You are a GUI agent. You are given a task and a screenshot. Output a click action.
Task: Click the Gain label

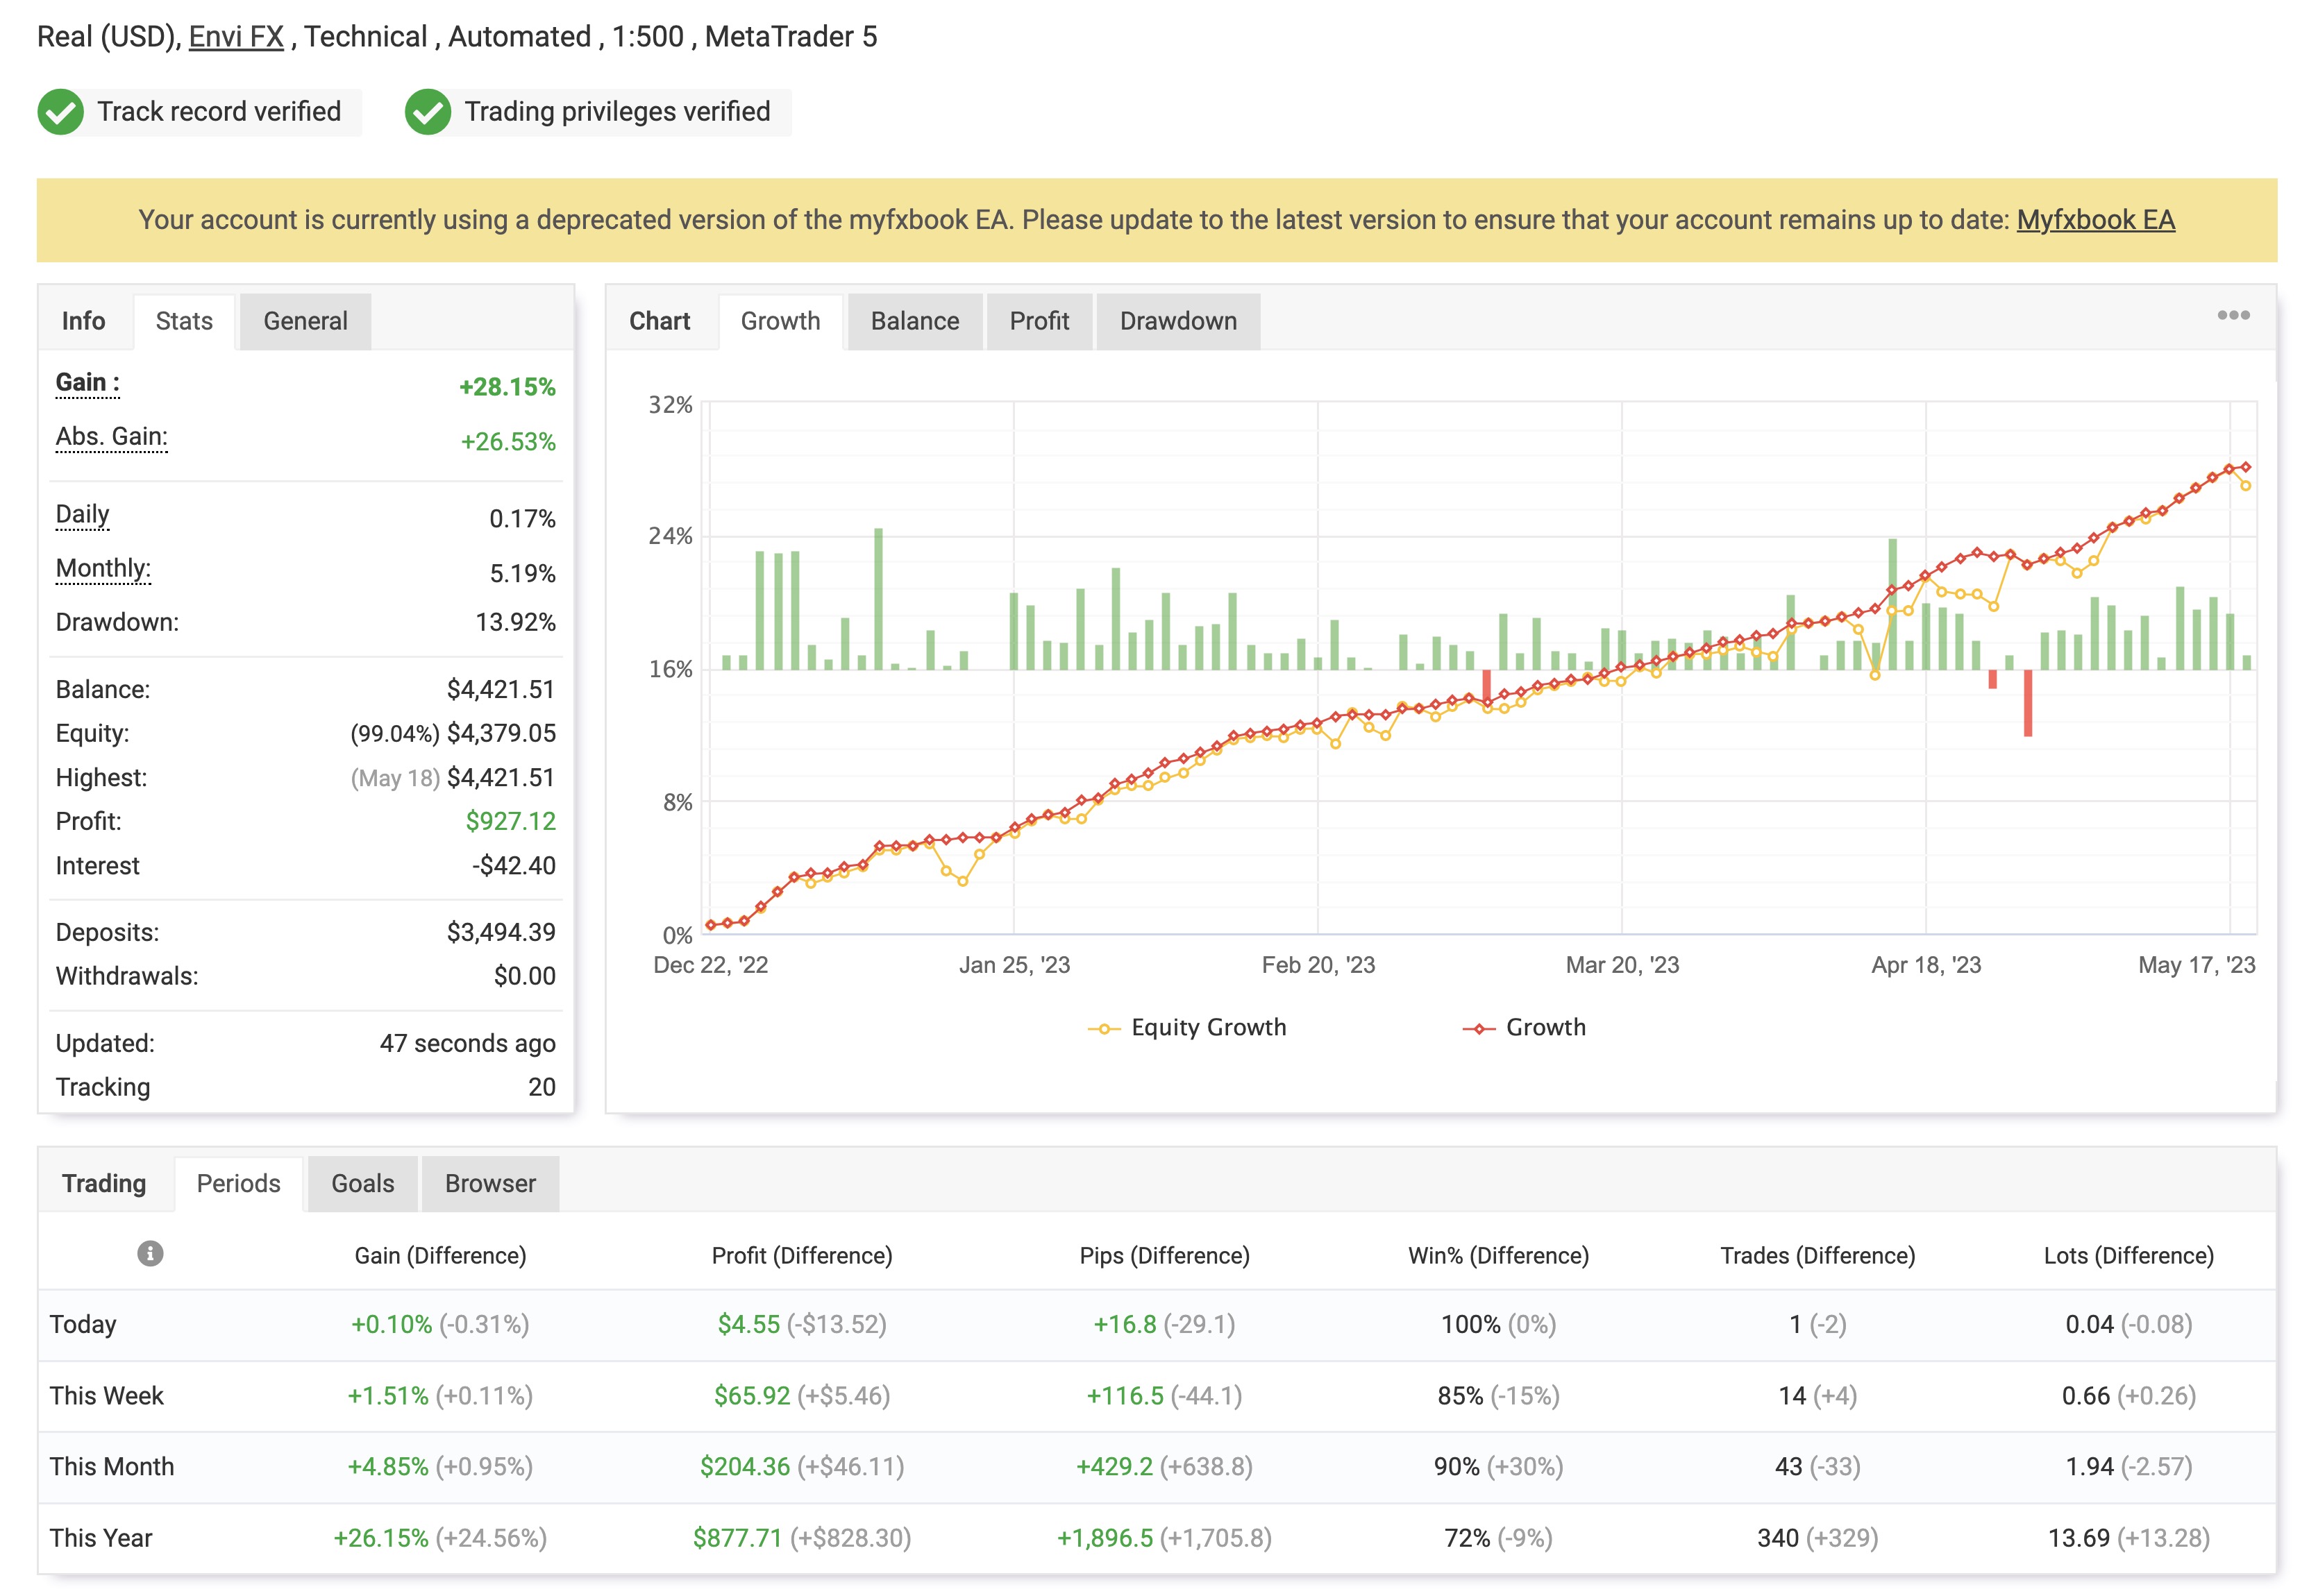87,383
